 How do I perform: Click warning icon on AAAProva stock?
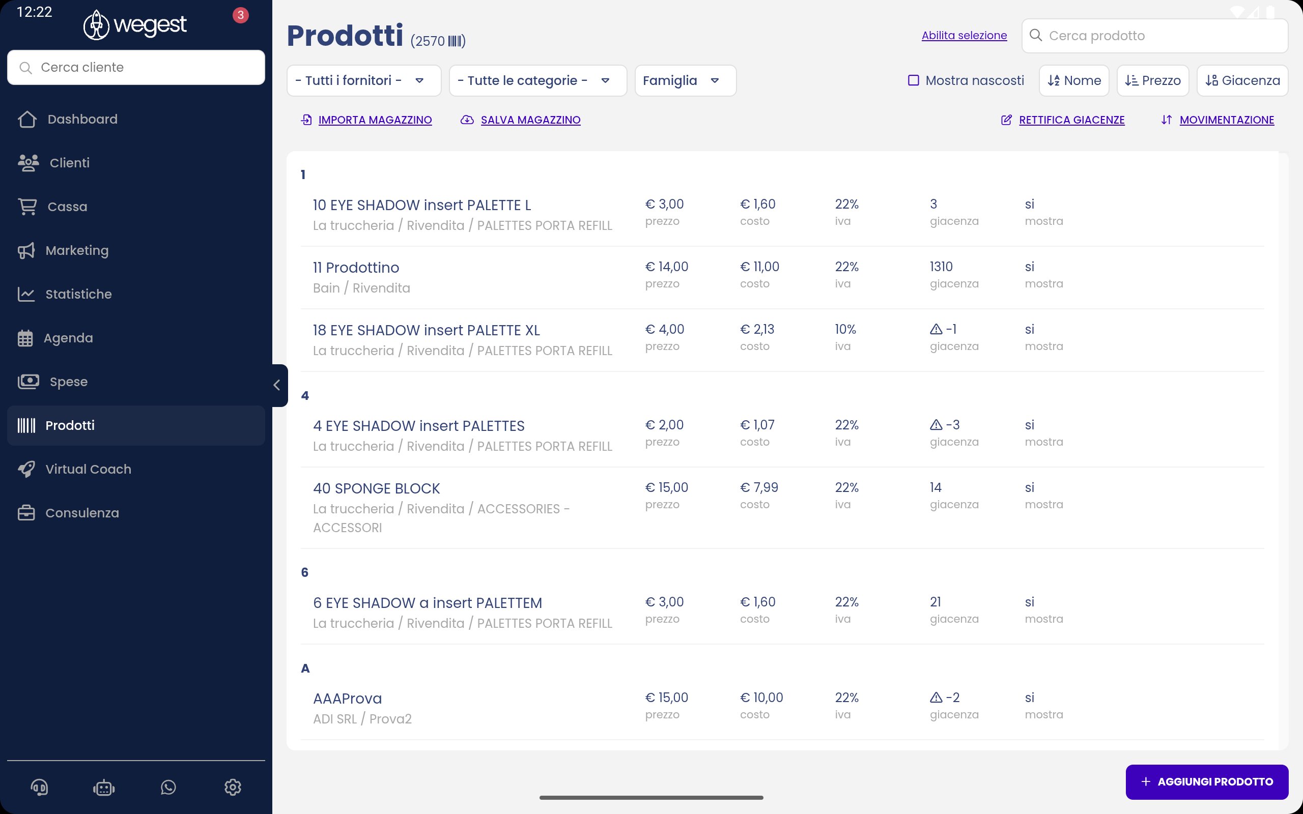(x=936, y=697)
